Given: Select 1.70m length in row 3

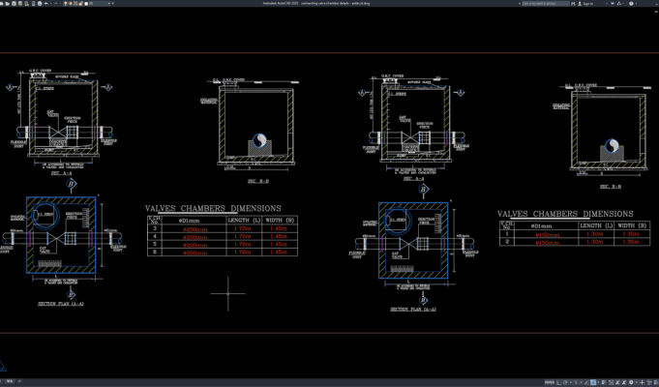Looking at the screenshot, I should pyautogui.click(x=243, y=228).
